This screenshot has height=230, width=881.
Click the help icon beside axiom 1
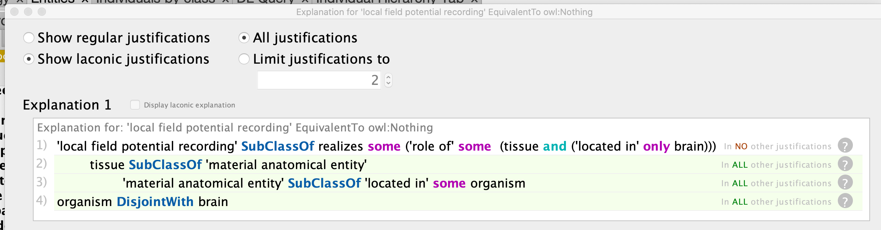pyautogui.click(x=845, y=145)
